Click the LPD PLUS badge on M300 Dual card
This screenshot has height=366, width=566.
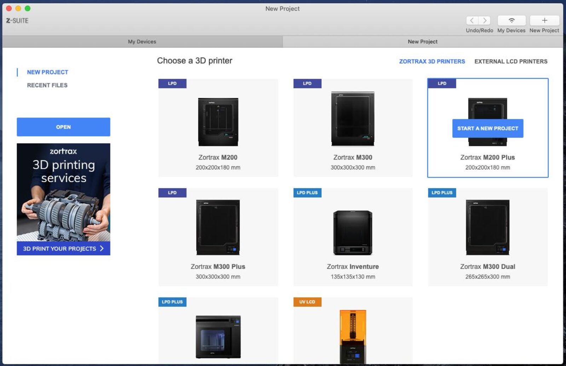442,193
